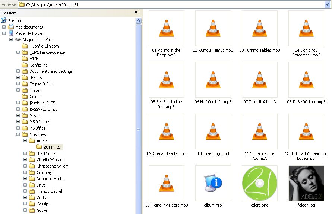Click the Config.Msi folder icon
The image size is (332, 214).
pos(25,65)
